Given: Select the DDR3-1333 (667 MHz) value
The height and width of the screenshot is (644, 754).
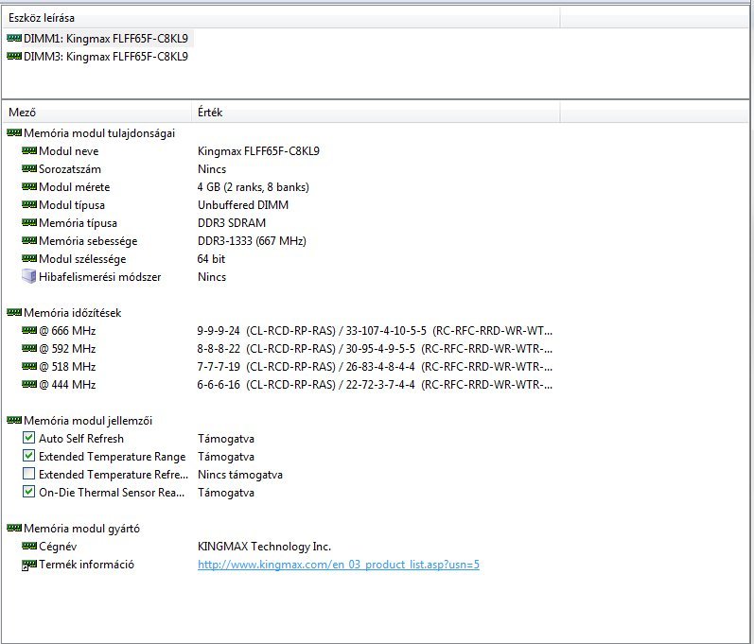Looking at the screenshot, I should (252, 241).
